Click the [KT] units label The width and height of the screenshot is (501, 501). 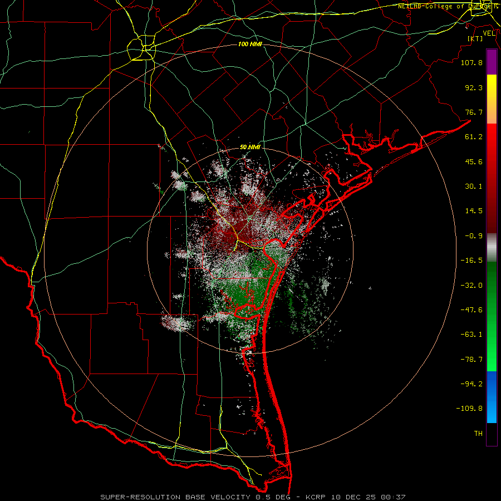(475, 38)
